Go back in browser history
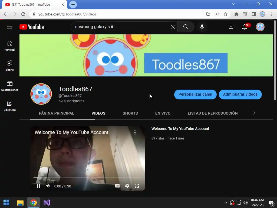This screenshot has height=208, width=277. 6,14
